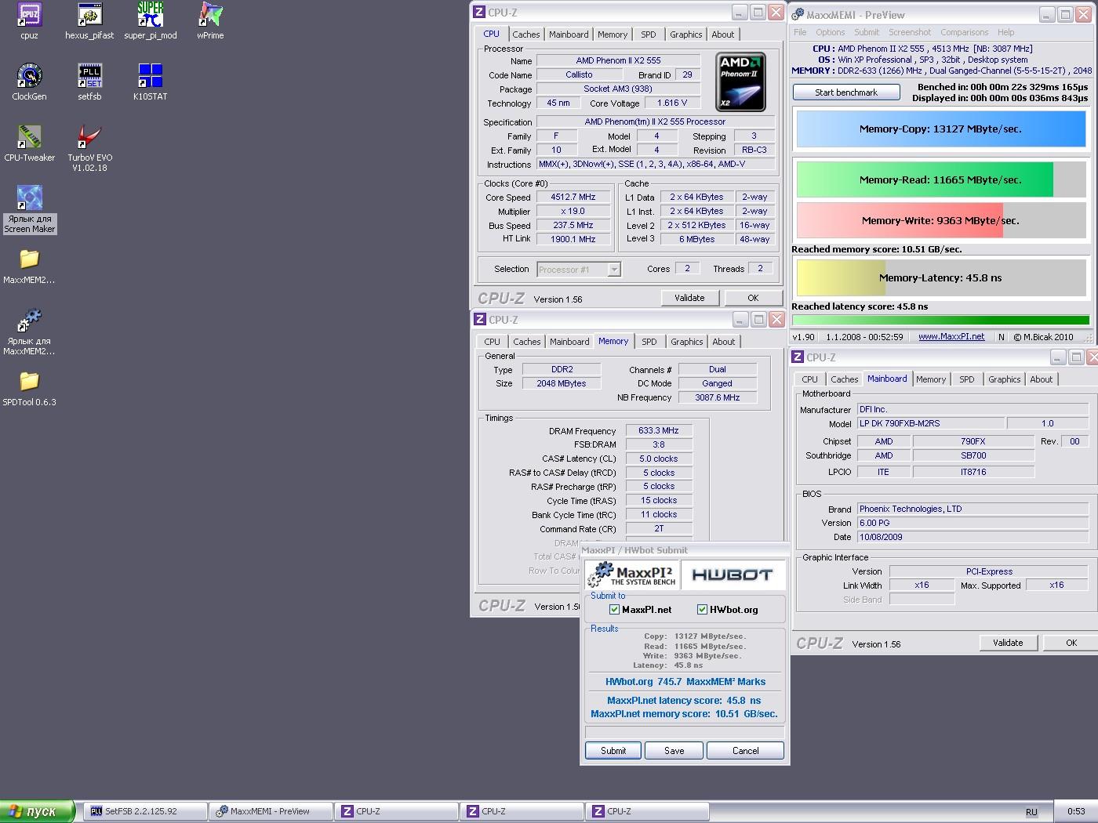
Task: Click OK in the top CPU-Z window
Action: [x=753, y=298]
